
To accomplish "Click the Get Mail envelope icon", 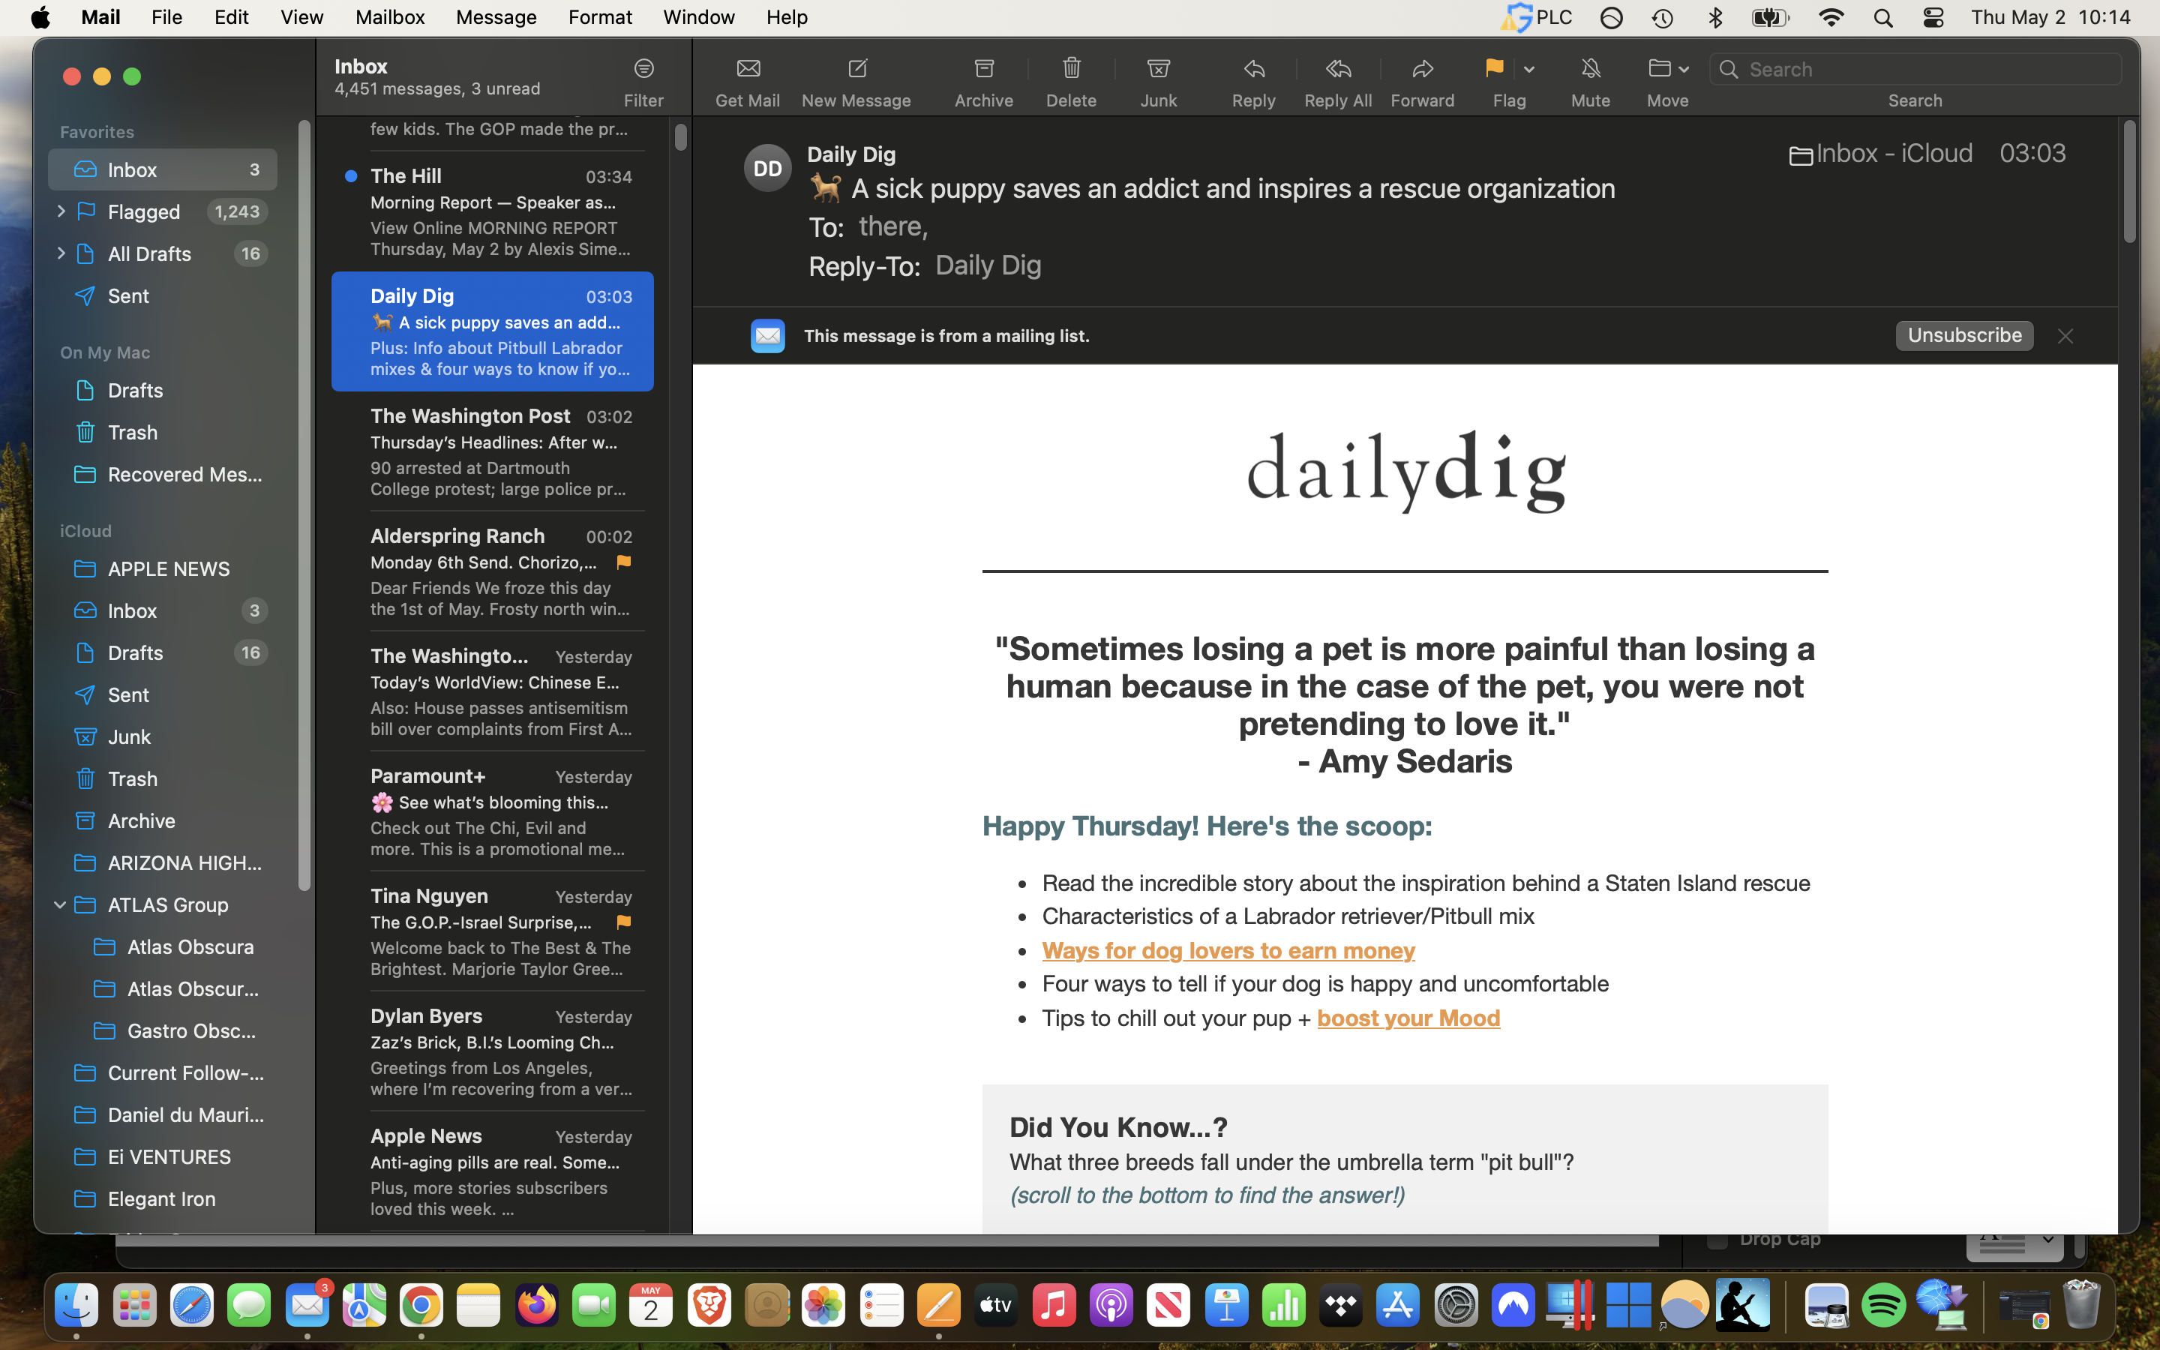I will click(x=748, y=69).
